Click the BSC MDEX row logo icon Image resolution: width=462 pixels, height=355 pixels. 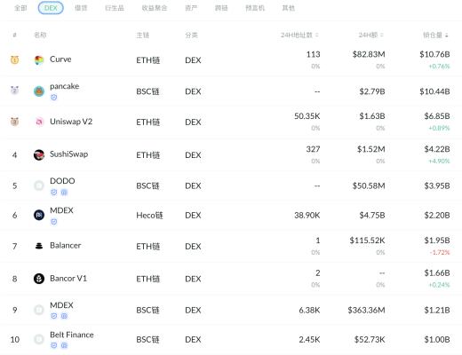(x=39, y=310)
